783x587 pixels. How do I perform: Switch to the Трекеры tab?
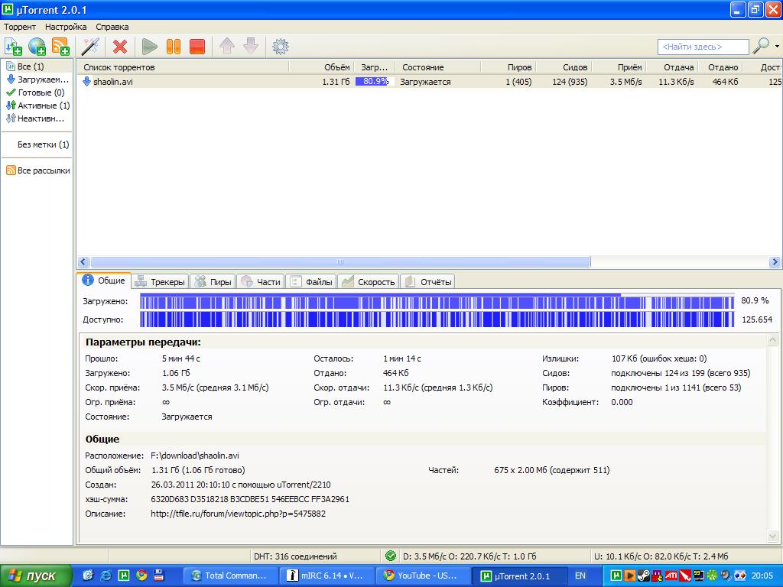(x=160, y=282)
